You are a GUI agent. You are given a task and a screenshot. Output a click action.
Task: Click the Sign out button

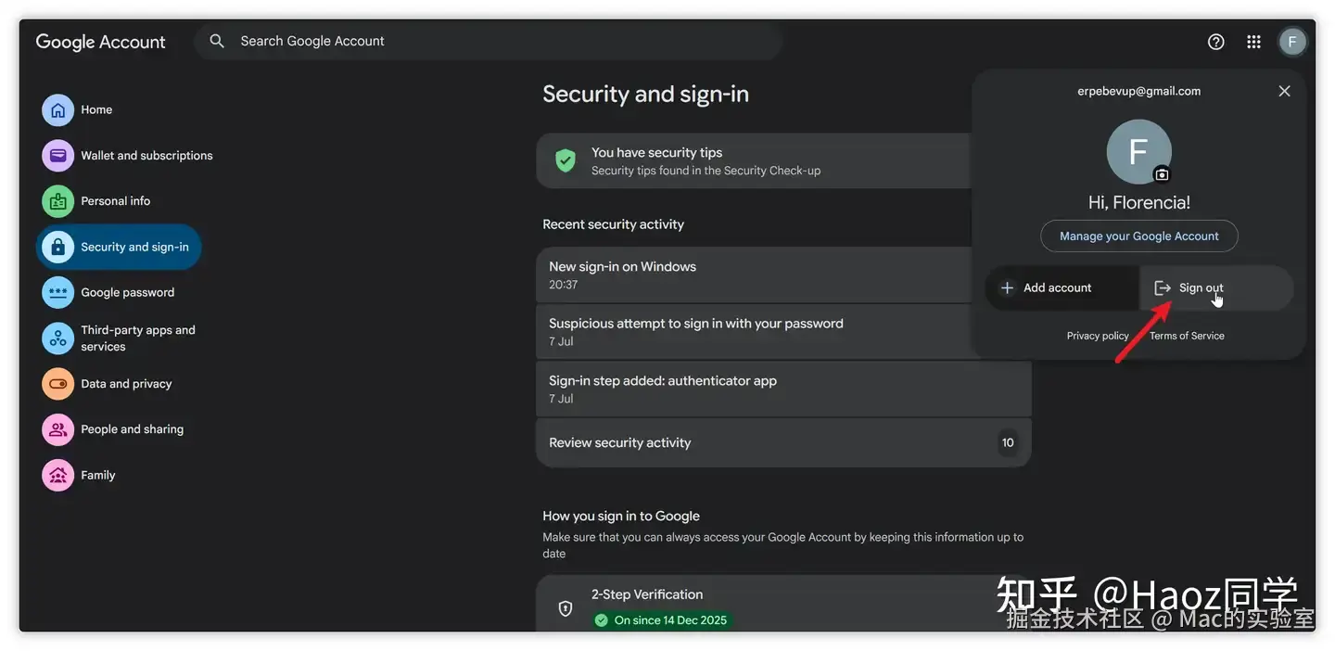point(1216,287)
